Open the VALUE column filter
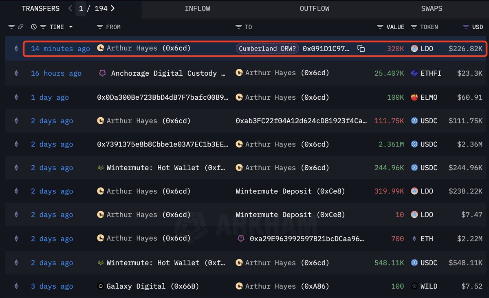The width and height of the screenshot is (489, 298). coord(380,27)
